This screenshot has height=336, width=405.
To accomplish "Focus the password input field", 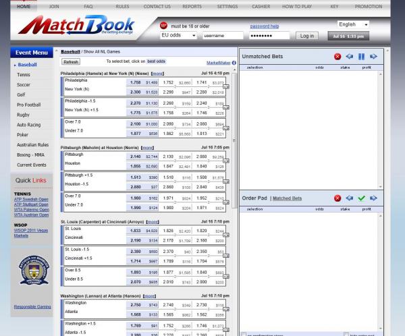I will [x=269, y=36].
